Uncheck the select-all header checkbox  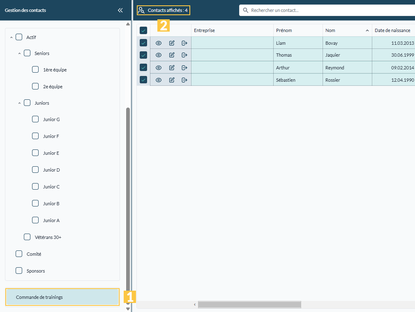click(143, 30)
